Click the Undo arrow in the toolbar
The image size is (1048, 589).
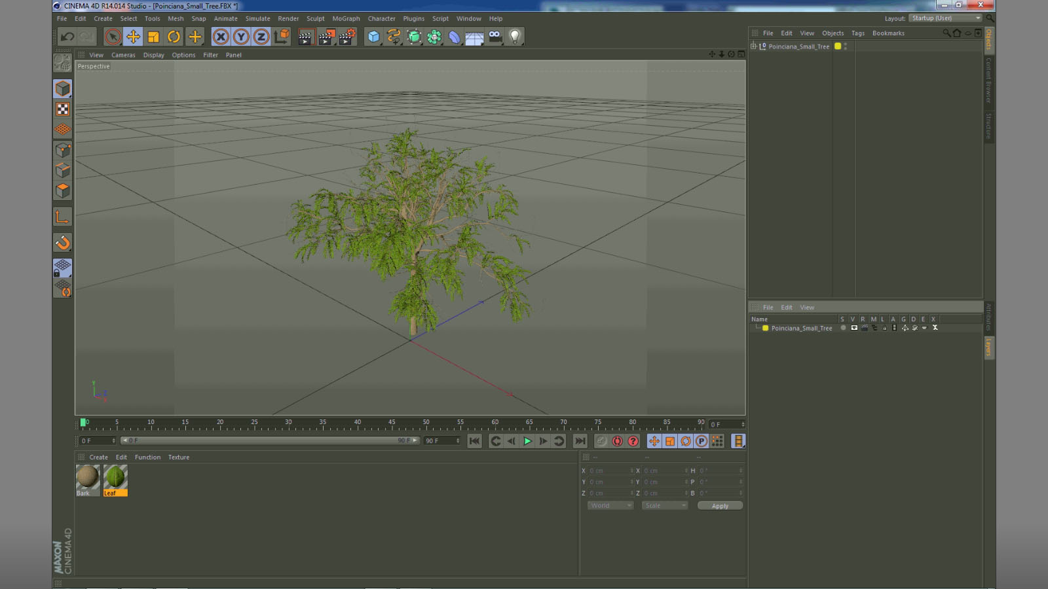[x=67, y=37]
